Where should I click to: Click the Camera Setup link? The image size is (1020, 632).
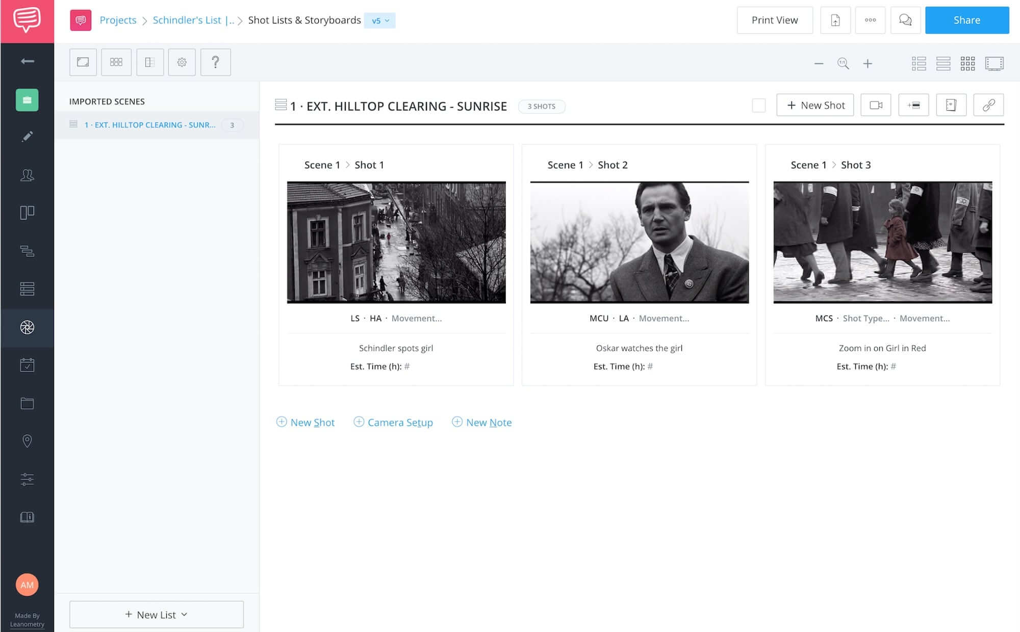pyautogui.click(x=393, y=422)
